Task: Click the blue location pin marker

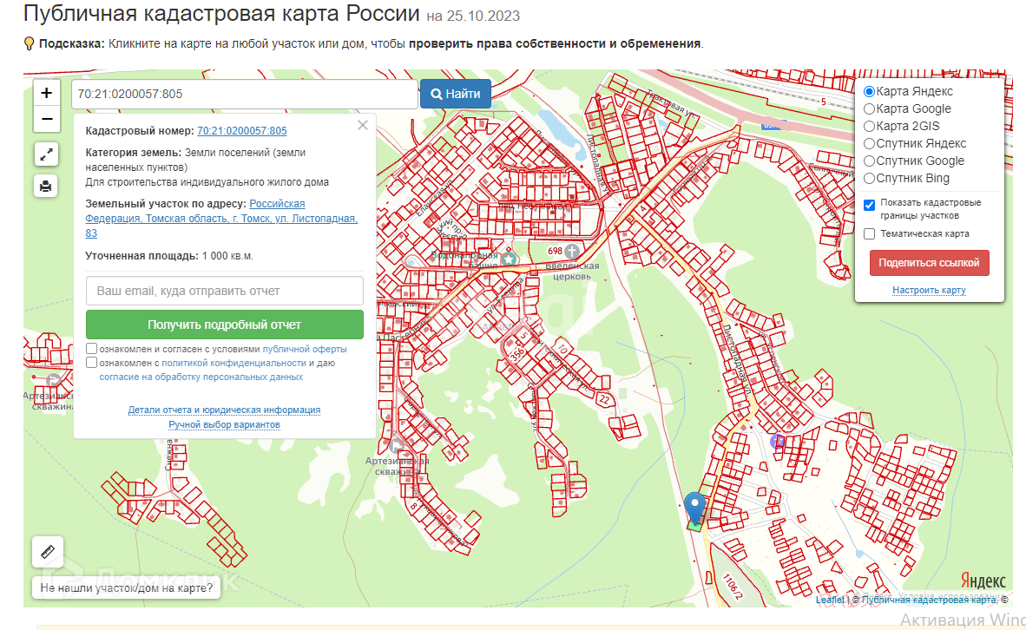Action: tap(695, 508)
